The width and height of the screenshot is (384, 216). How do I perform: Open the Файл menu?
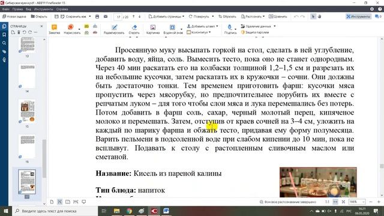pos(5,9)
